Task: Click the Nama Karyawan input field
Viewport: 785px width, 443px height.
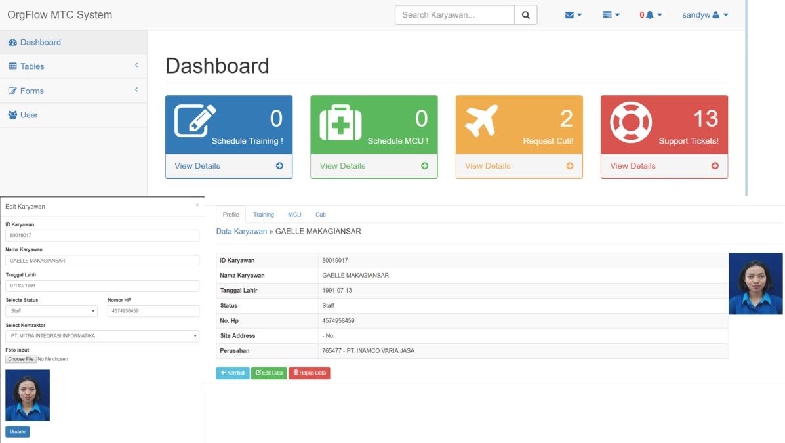Action: [x=102, y=261]
